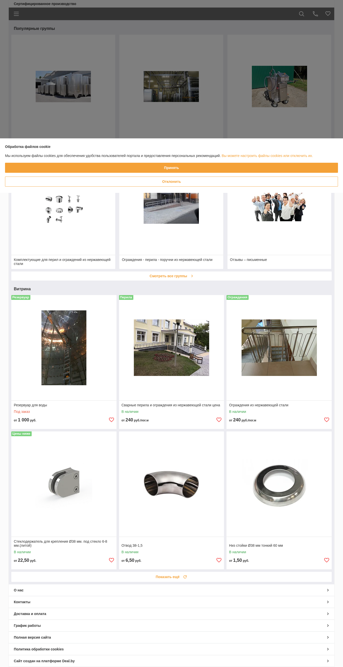The height and width of the screenshot is (667, 343).
Task: Favorite Низ стойки Ø38 мм product
Action: (x=326, y=560)
